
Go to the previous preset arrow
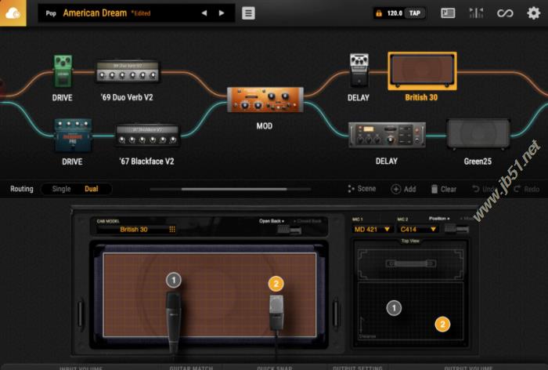[x=204, y=13]
